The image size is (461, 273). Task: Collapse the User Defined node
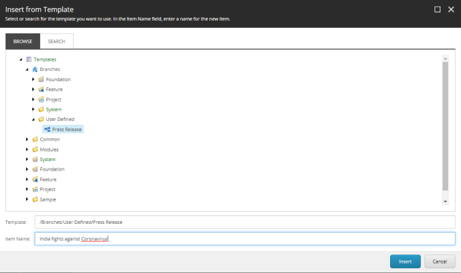point(33,119)
